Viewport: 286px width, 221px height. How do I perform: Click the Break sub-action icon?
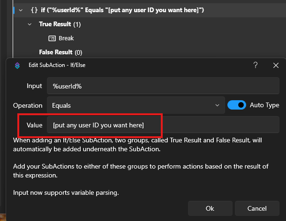(x=52, y=38)
